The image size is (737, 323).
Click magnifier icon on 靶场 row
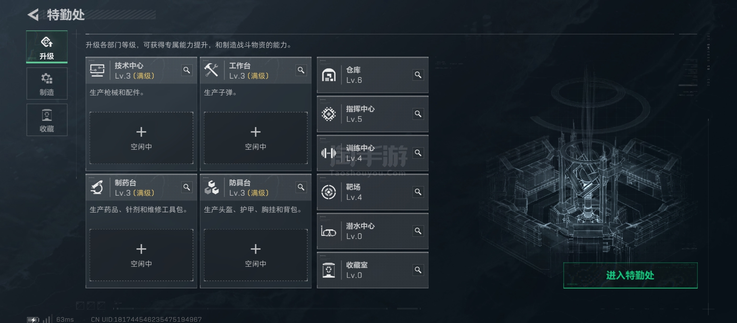point(418,192)
